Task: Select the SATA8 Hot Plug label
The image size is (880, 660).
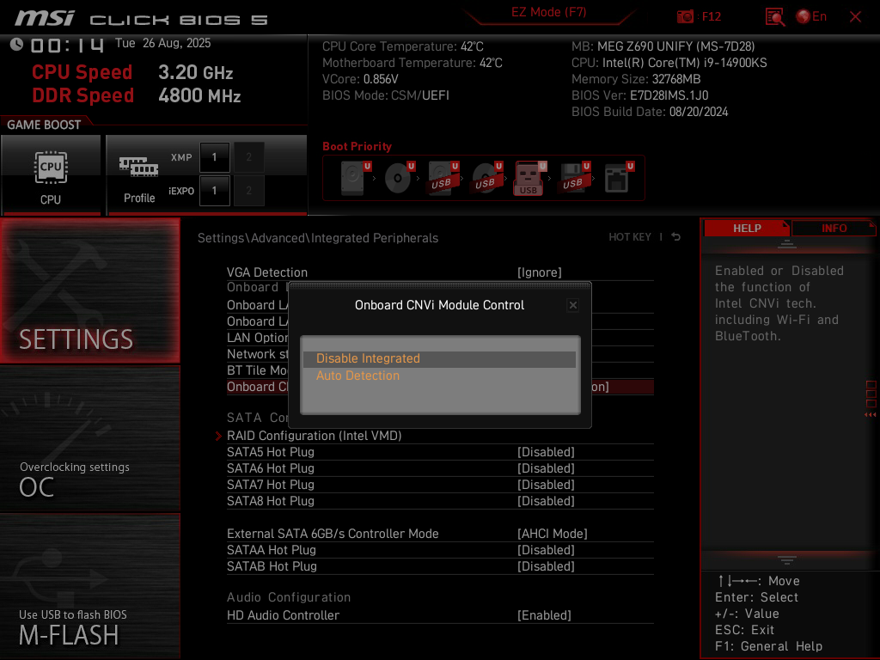Action: pos(271,501)
